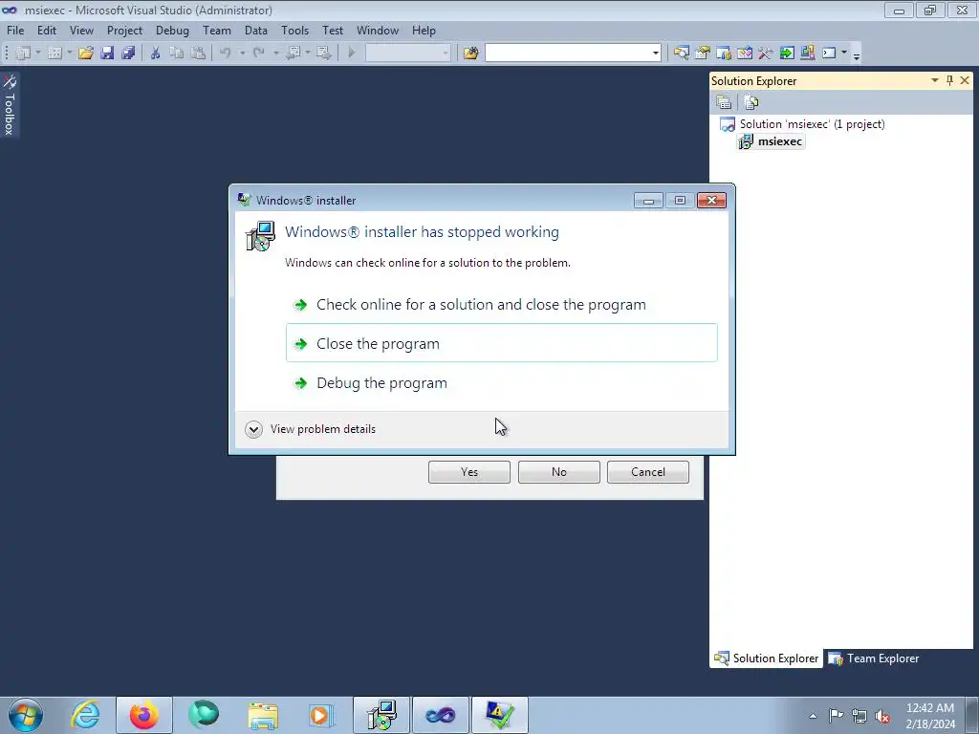Switch to the Solution Explorer bottom tab
Viewport: 979px width, 734px height.
pyautogui.click(x=767, y=658)
